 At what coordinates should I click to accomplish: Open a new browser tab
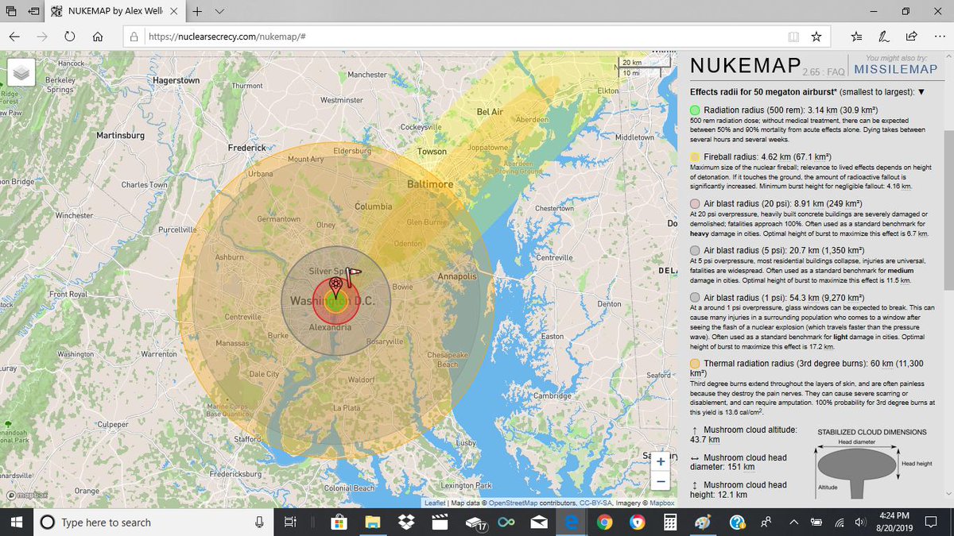point(196,12)
